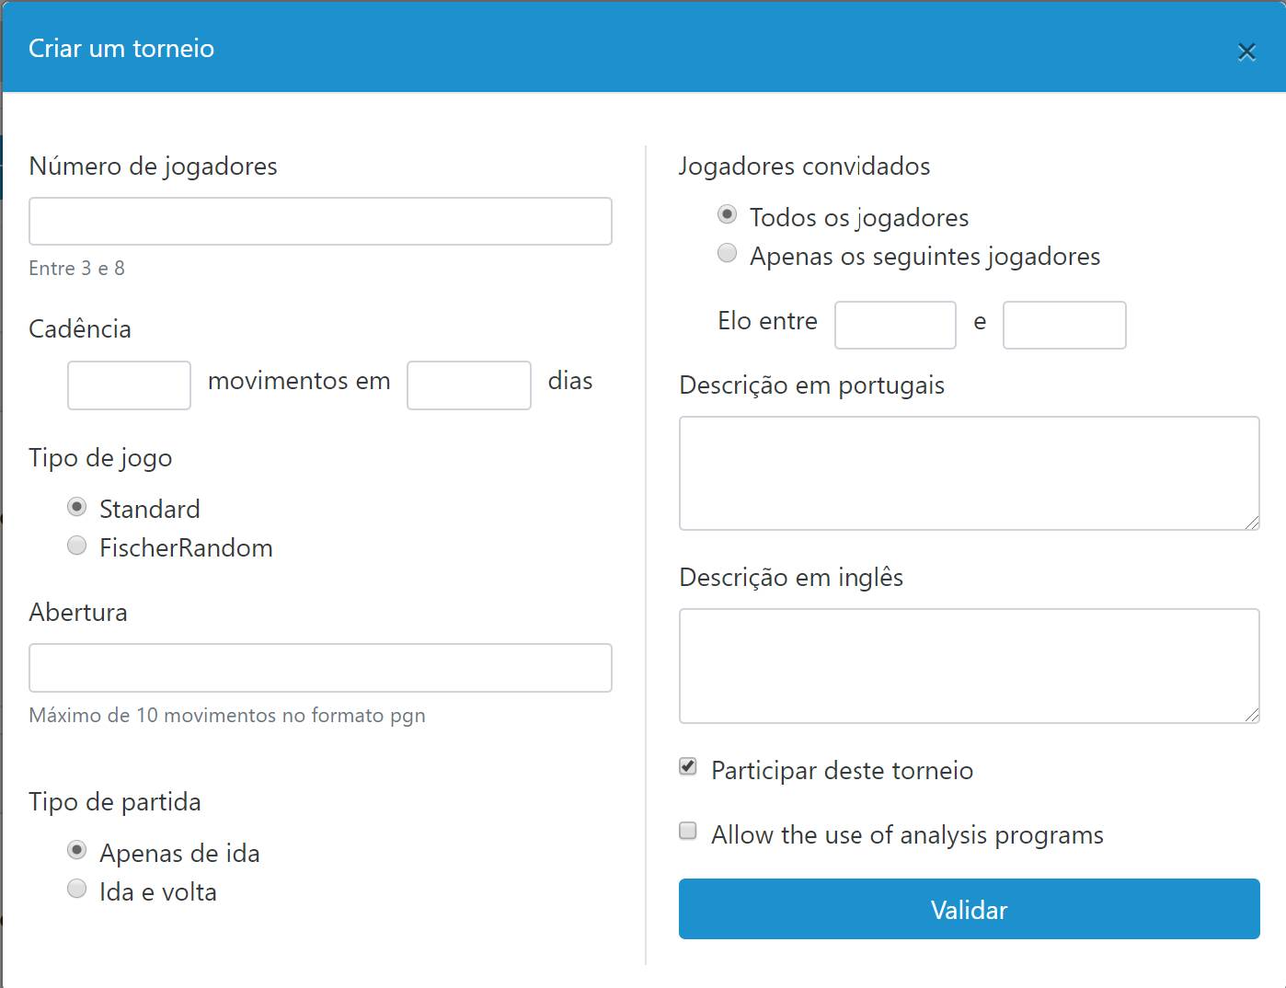Select the FischerRandom game type
Viewport: 1286px width, 988px height.
click(77, 546)
